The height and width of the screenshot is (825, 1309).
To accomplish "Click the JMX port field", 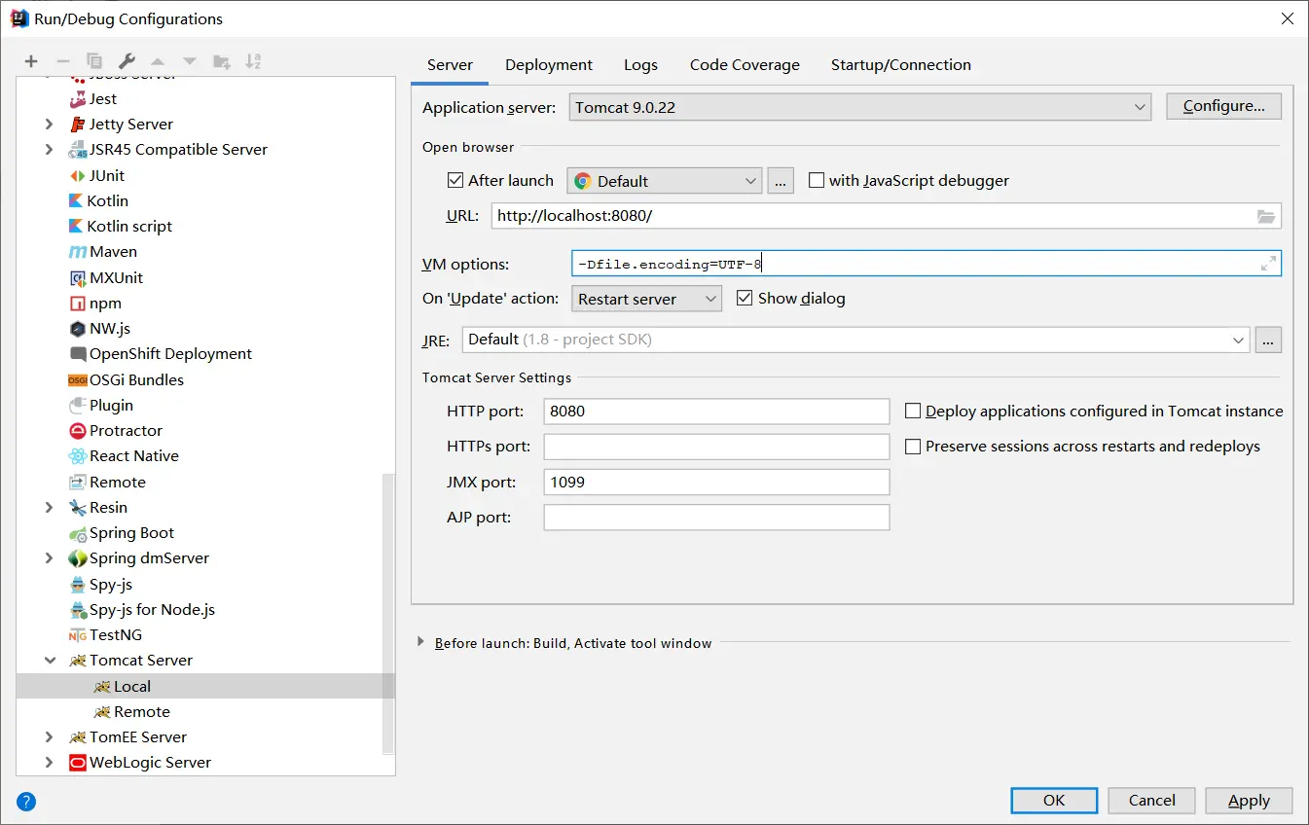I will pyautogui.click(x=716, y=482).
